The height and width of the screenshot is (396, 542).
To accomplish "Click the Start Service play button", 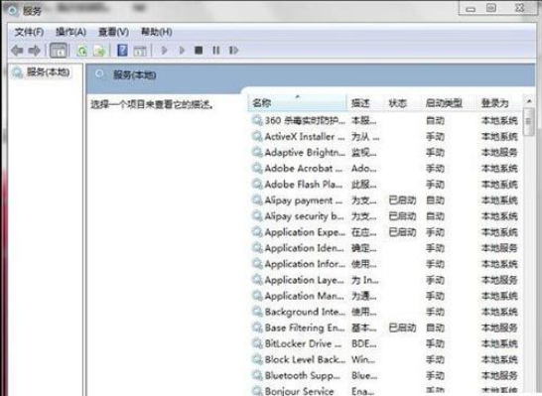I will point(165,51).
